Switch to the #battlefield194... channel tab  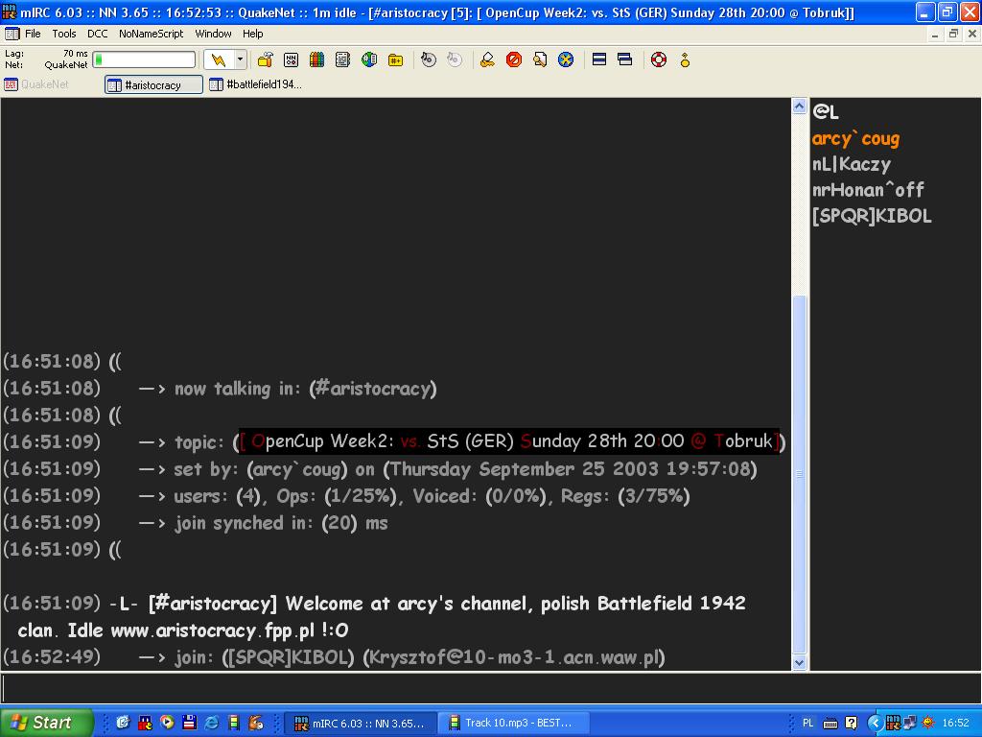click(x=256, y=84)
